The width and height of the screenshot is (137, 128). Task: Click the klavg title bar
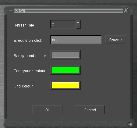click(68, 10)
